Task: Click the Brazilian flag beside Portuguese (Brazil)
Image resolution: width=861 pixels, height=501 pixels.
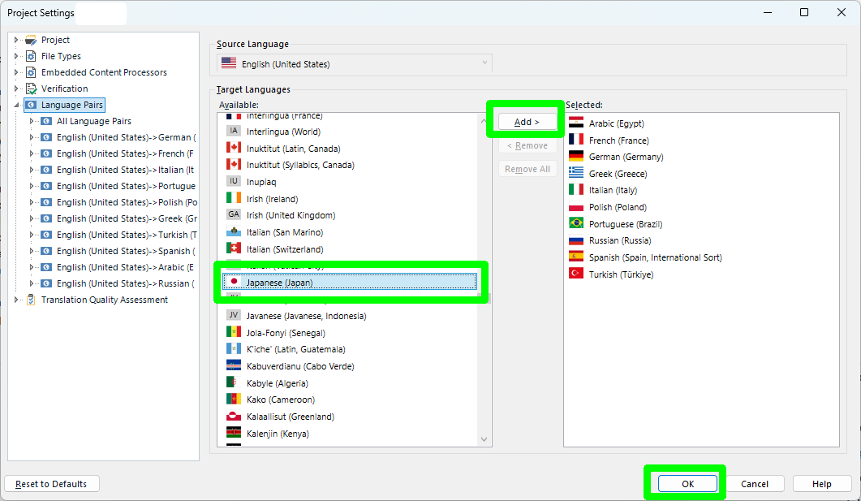Action: [578, 223]
